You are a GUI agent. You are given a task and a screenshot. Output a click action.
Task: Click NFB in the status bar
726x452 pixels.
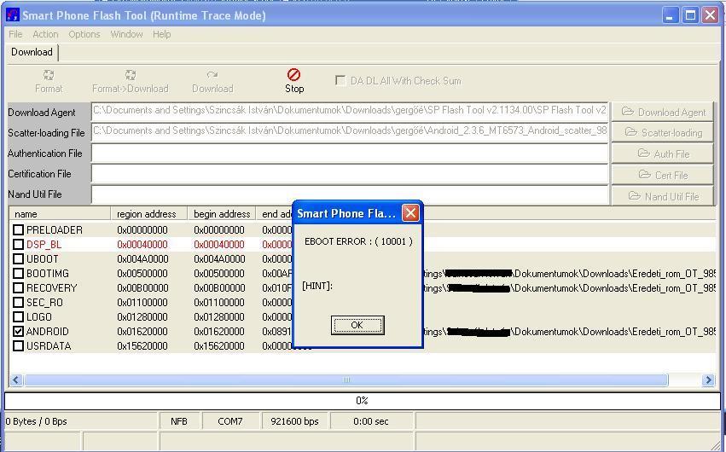click(x=179, y=421)
